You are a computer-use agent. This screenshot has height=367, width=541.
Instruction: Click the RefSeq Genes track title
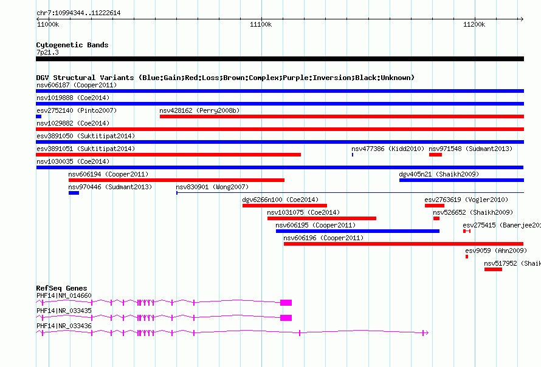coord(62,288)
